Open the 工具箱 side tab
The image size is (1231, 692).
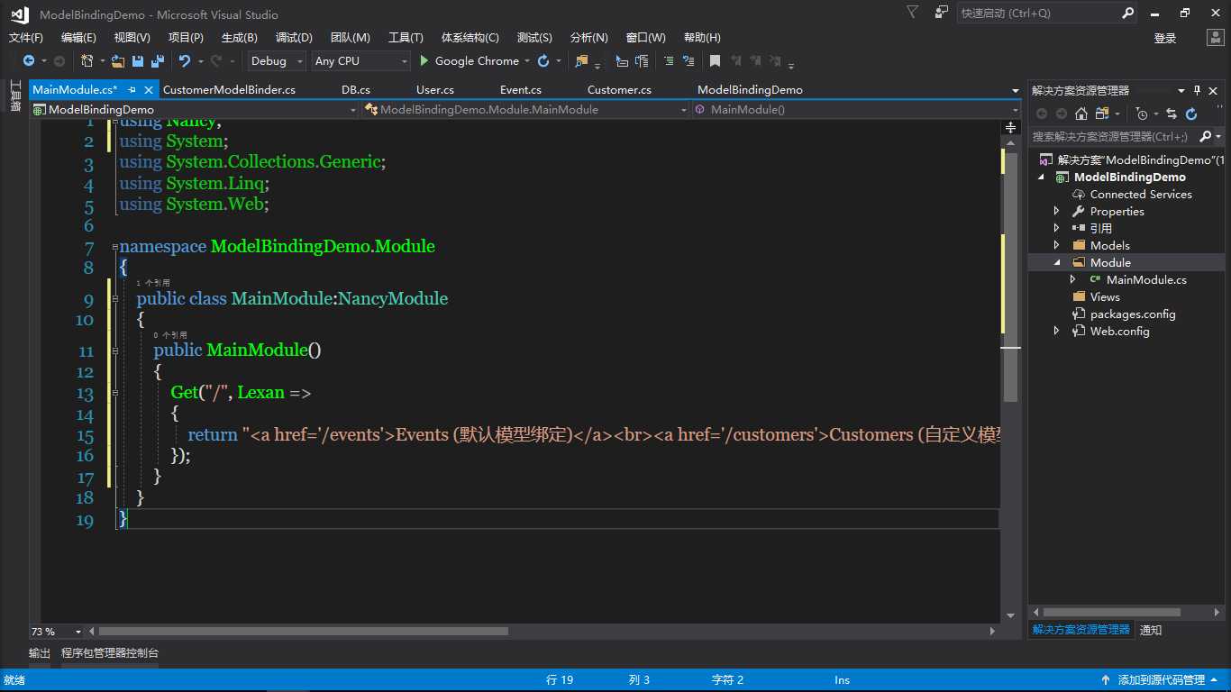15,96
